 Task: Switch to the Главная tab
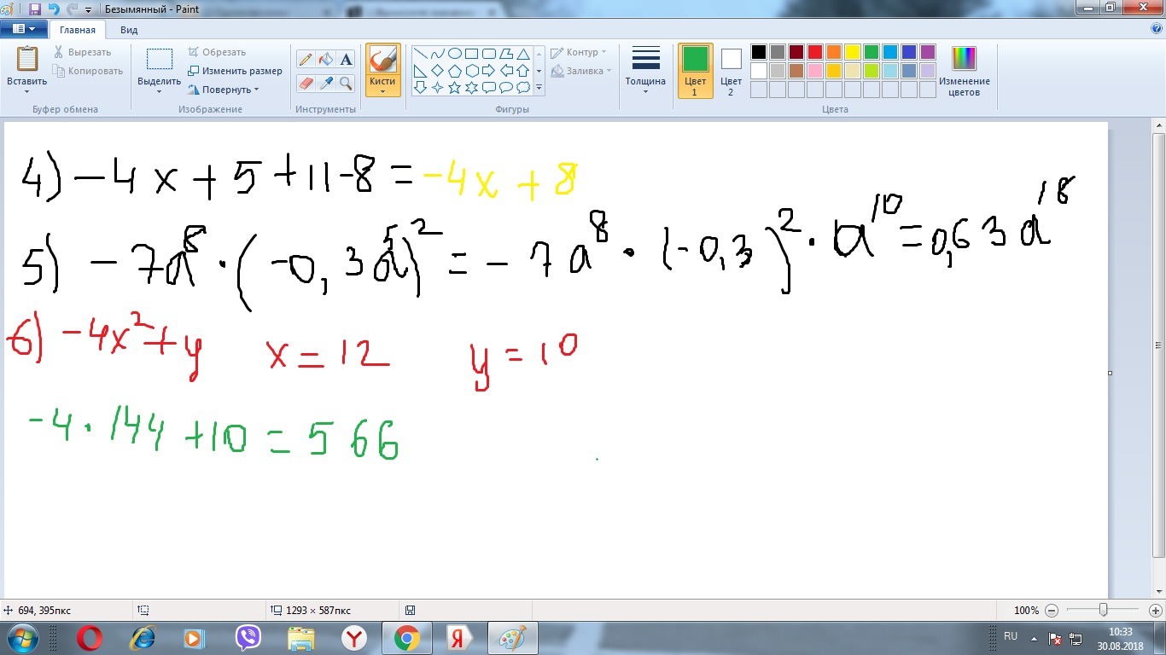point(78,29)
